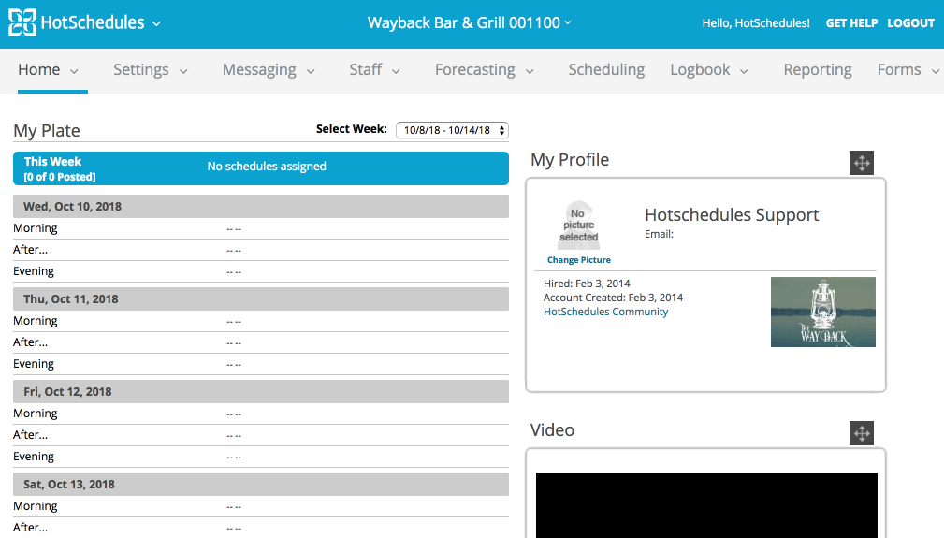Click the black video player area
944x538 pixels.
click(706, 505)
